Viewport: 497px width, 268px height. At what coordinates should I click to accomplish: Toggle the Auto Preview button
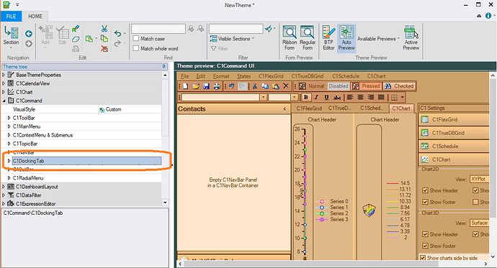[x=346, y=38]
